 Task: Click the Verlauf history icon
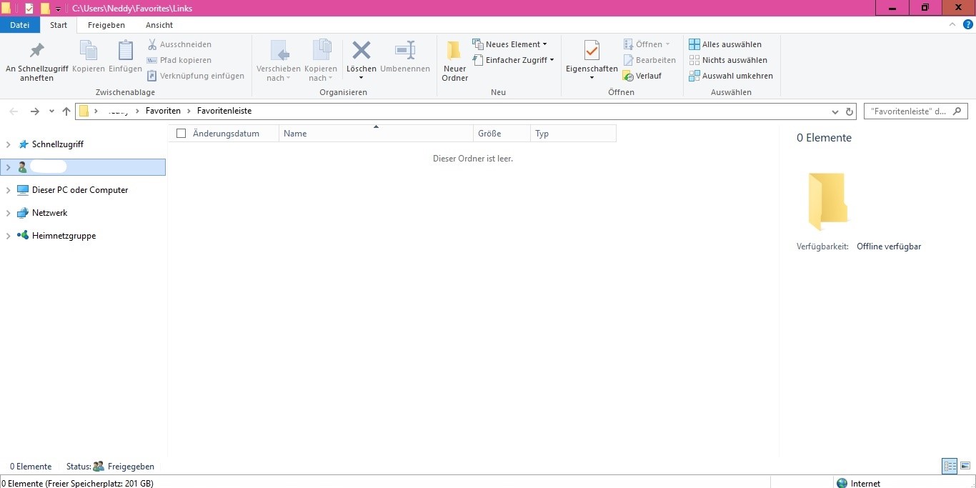click(628, 76)
